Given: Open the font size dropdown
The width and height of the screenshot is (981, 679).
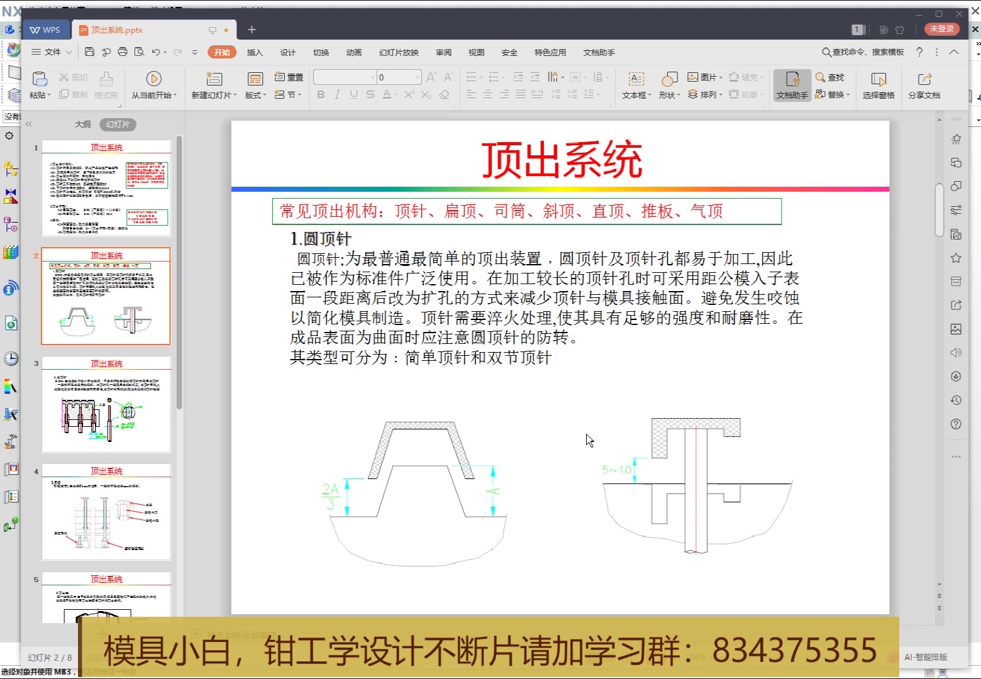Looking at the screenshot, I should pos(418,77).
